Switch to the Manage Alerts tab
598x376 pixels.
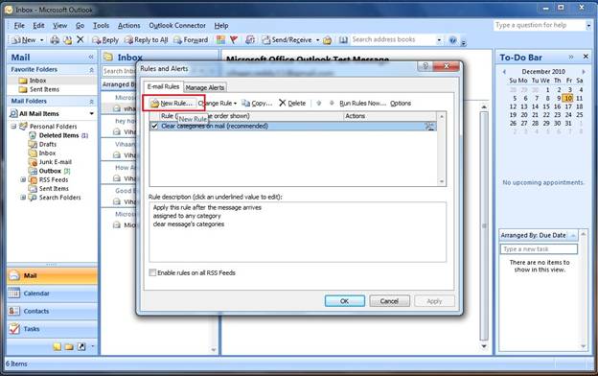pos(205,87)
